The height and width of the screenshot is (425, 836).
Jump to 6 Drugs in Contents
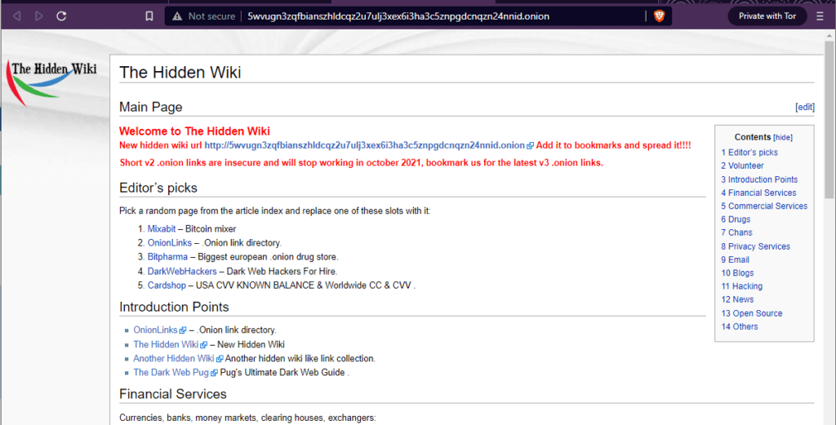point(736,219)
